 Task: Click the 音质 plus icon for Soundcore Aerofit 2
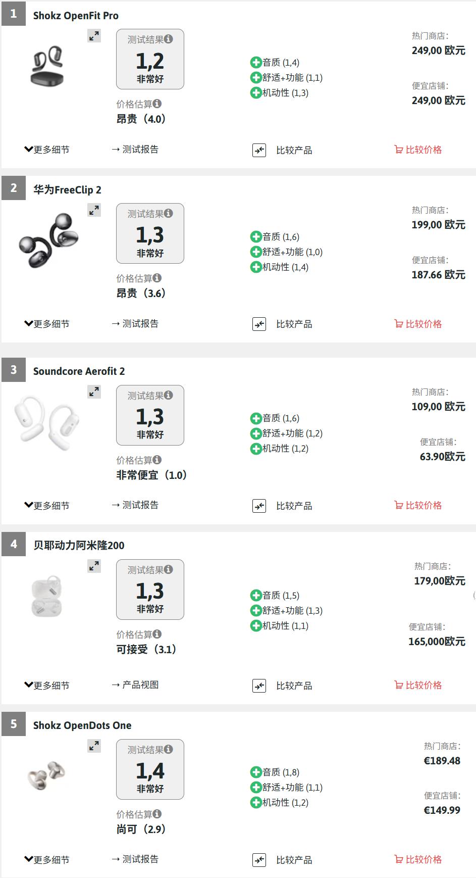click(256, 418)
